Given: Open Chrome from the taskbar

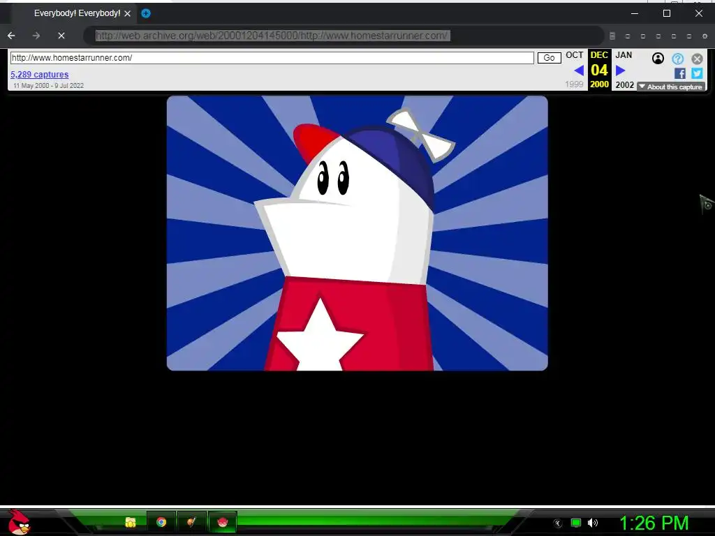Looking at the screenshot, I should coord(161,522).
